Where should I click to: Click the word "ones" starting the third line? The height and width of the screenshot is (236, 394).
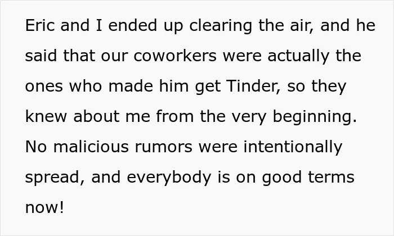coord(44,87)
